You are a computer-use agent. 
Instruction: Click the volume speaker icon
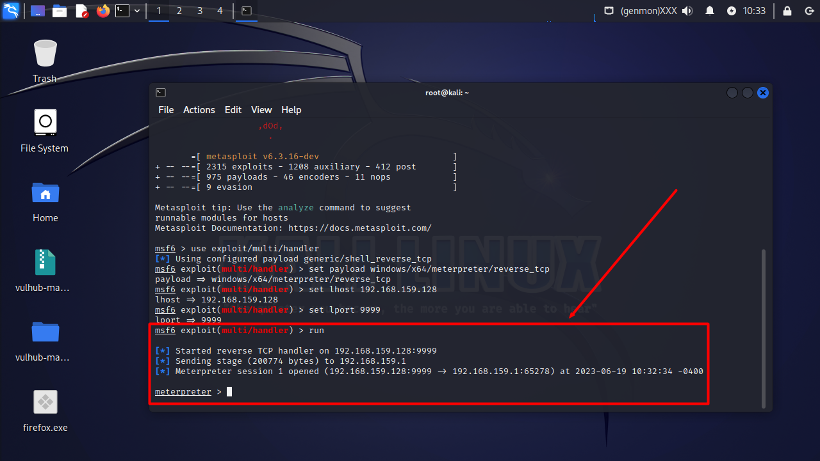pos(688,11)
